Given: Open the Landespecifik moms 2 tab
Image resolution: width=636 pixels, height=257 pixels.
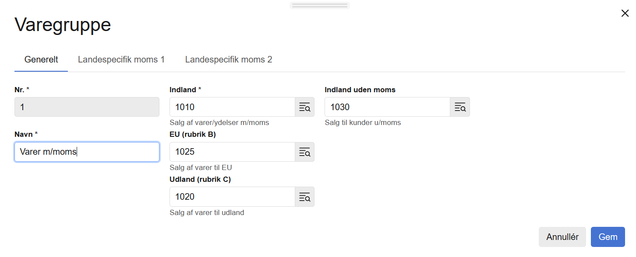Looking at the screenshot, I should click(x=229, y=59).
